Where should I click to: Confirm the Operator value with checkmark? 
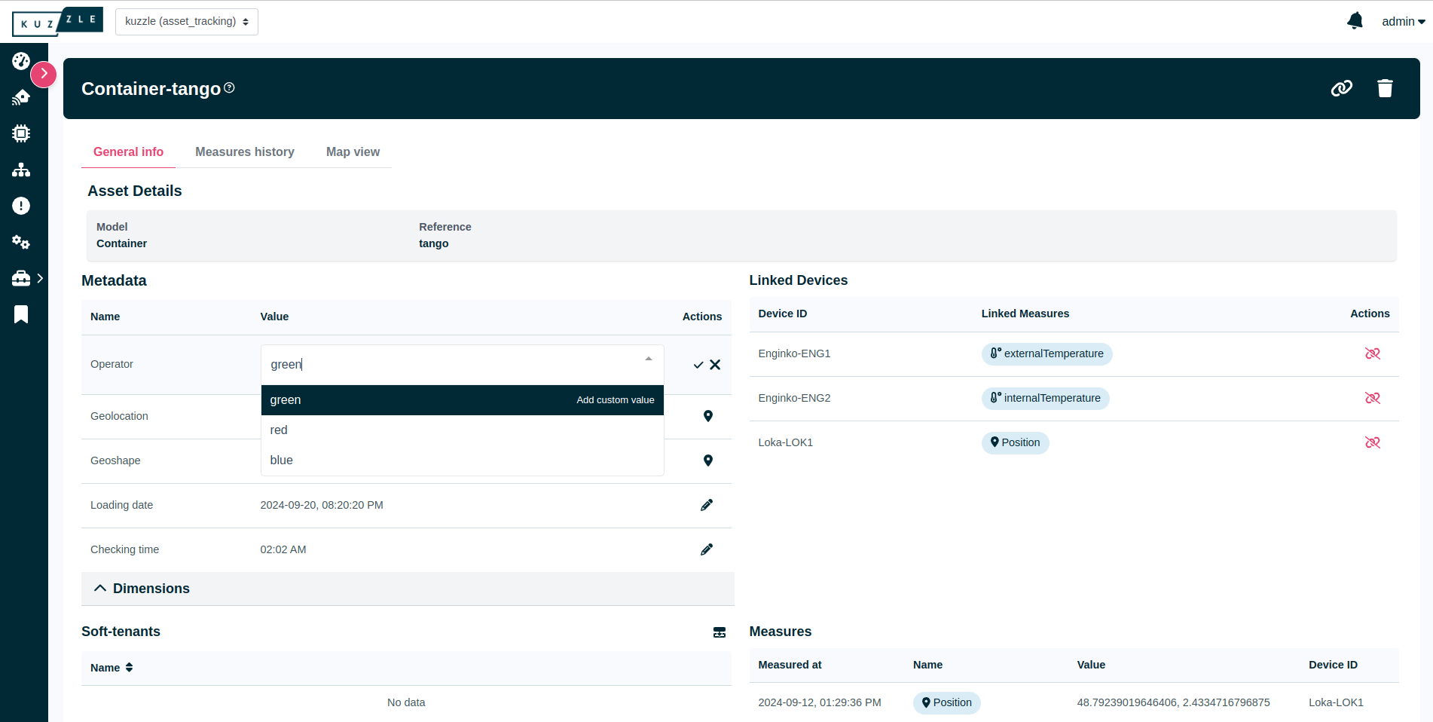pyautogui.click(x=698, y=365)
